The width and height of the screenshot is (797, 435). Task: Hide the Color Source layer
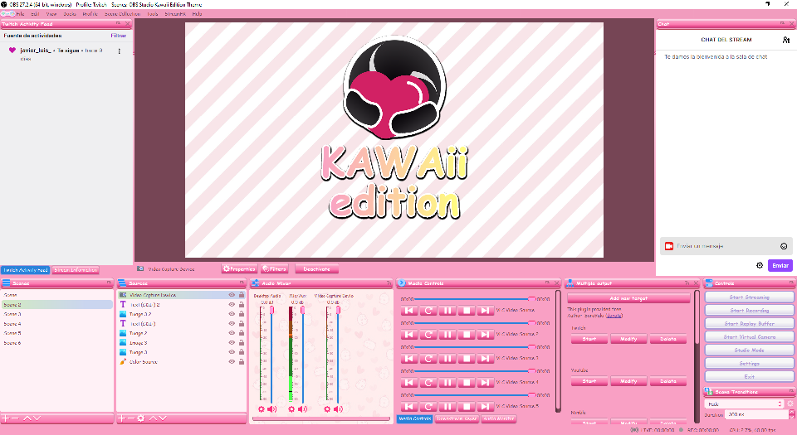tap(232, 361)
